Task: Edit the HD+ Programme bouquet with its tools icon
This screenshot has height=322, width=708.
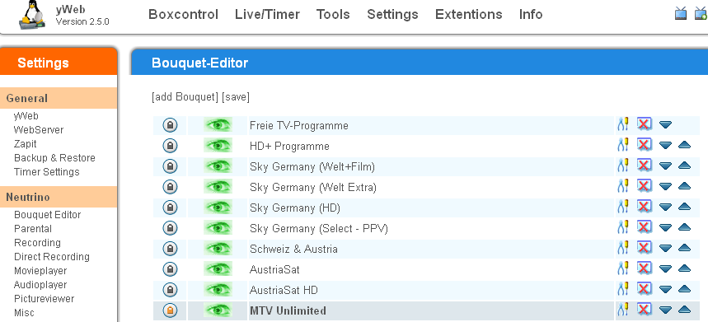Action: pyautogui.click(x=623, y=145)
